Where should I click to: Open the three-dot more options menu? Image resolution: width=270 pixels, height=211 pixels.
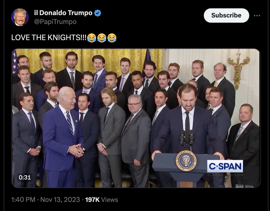pos(257,16)
